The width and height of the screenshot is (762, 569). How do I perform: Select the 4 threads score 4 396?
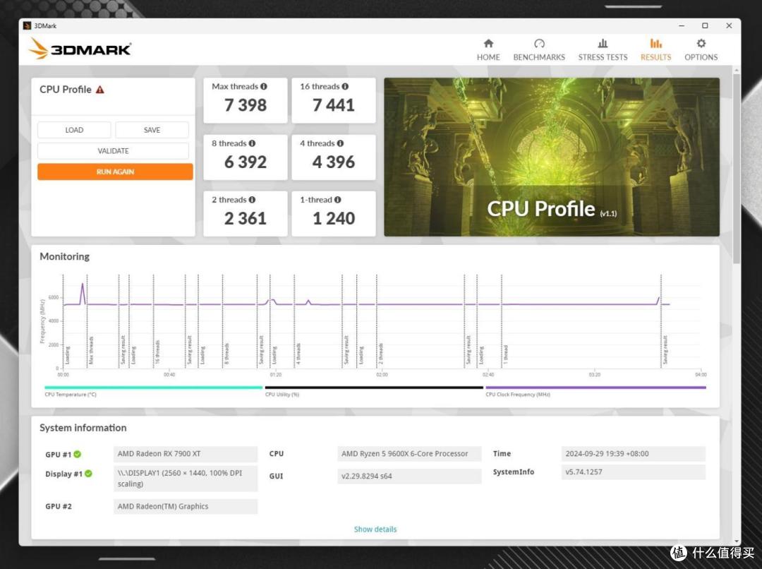[x=333, y=162]
